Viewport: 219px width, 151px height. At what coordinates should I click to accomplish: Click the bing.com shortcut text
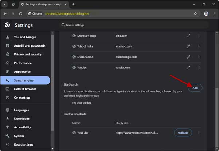(121, 36)
